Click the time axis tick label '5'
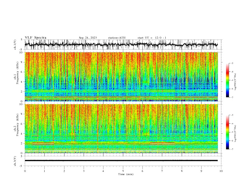Image resolution: width=249 pixels, height=192 pixels. (123, 171)
